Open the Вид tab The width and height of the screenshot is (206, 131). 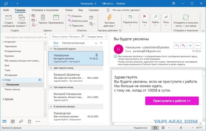click(80, 10)
